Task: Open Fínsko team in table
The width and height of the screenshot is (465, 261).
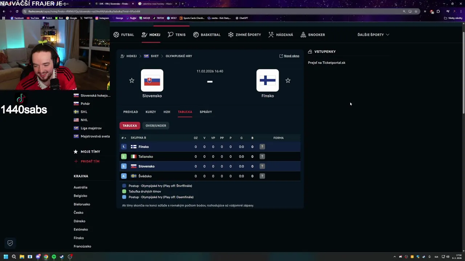Action: [x=143, y=147]
